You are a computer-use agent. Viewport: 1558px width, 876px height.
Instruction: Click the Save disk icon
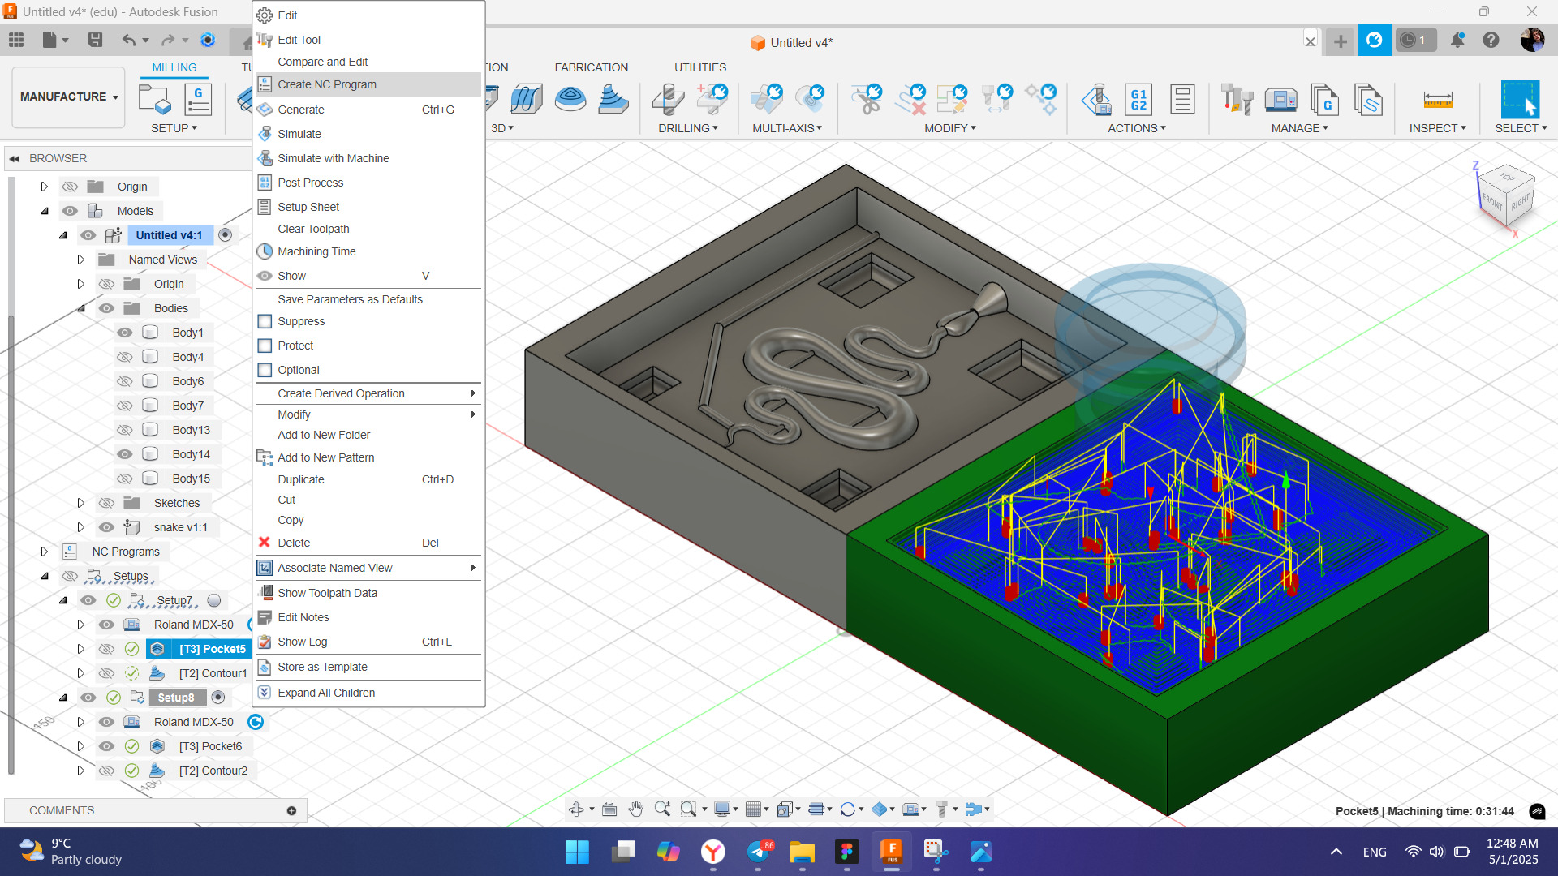click(95, 40)
